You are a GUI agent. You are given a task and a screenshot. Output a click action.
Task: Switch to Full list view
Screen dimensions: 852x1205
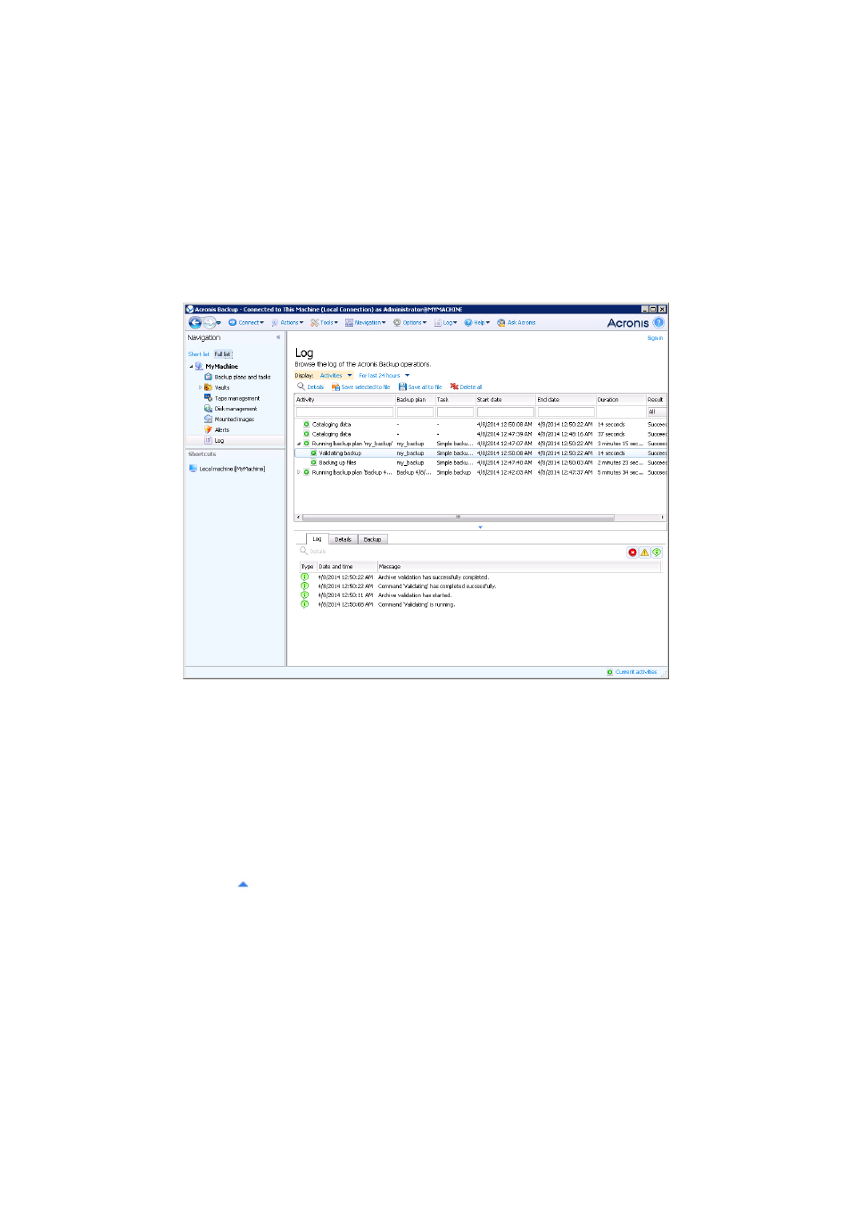click(222, 354)
